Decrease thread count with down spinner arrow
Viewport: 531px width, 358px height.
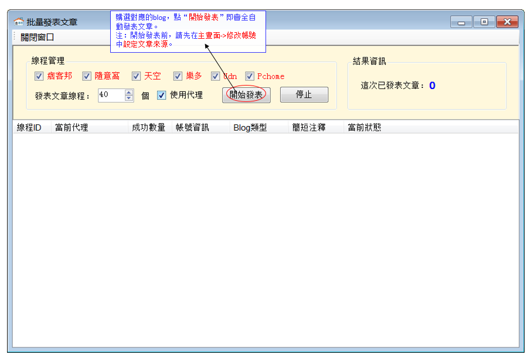tap(130, 98)
